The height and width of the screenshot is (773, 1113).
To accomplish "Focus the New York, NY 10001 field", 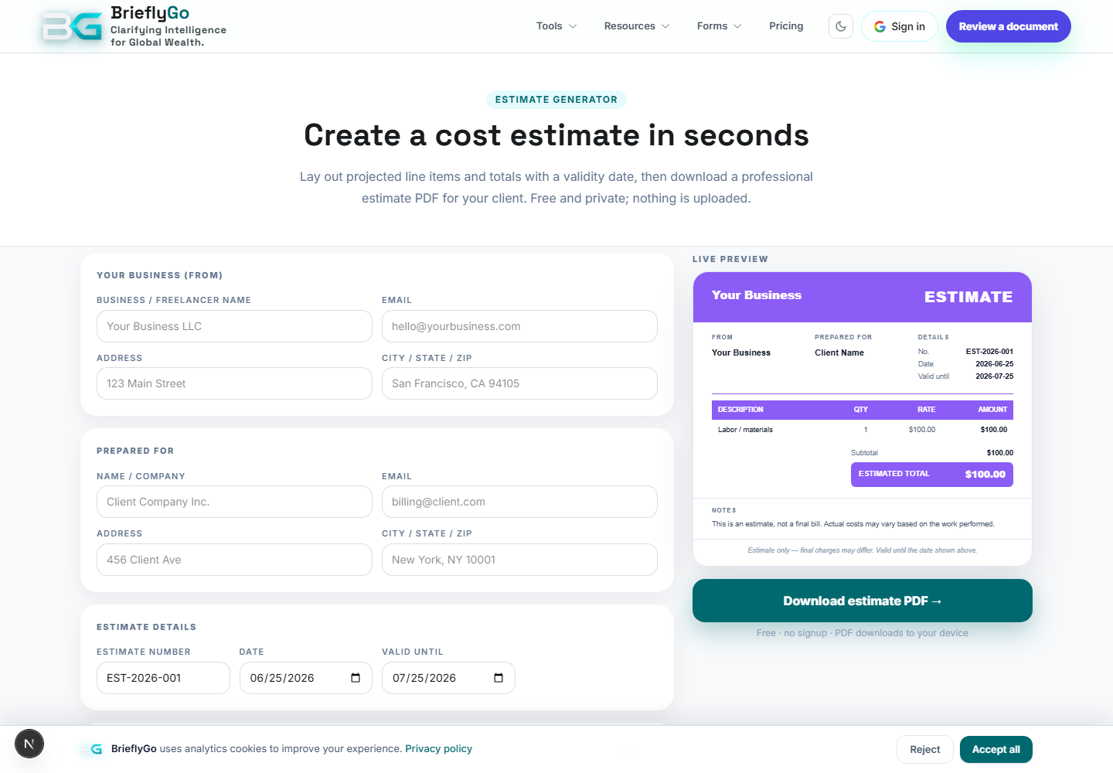I will point(519,560).
